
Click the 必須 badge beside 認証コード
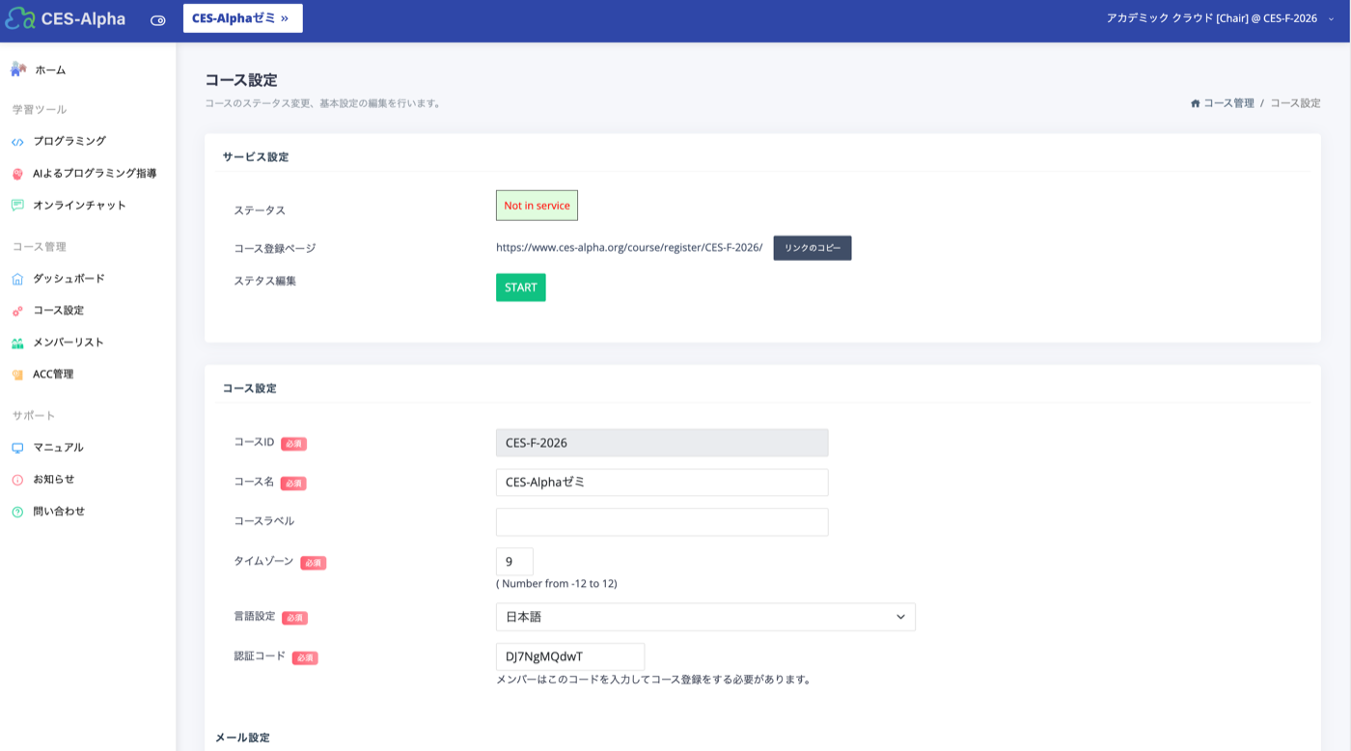[305, 658]
